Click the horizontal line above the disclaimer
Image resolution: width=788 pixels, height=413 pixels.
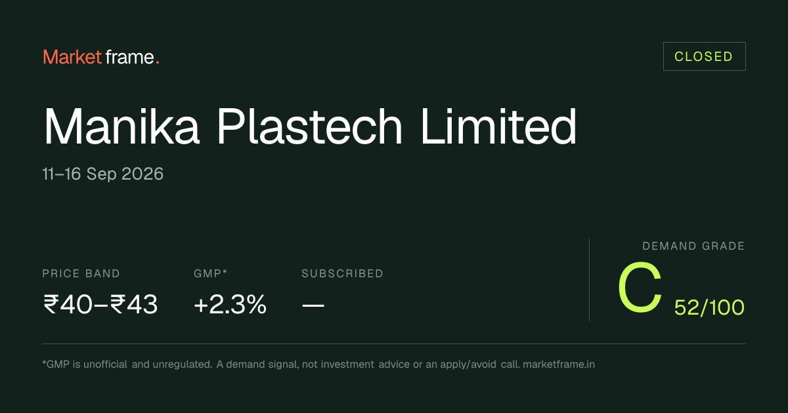click(x=394, y=344)
